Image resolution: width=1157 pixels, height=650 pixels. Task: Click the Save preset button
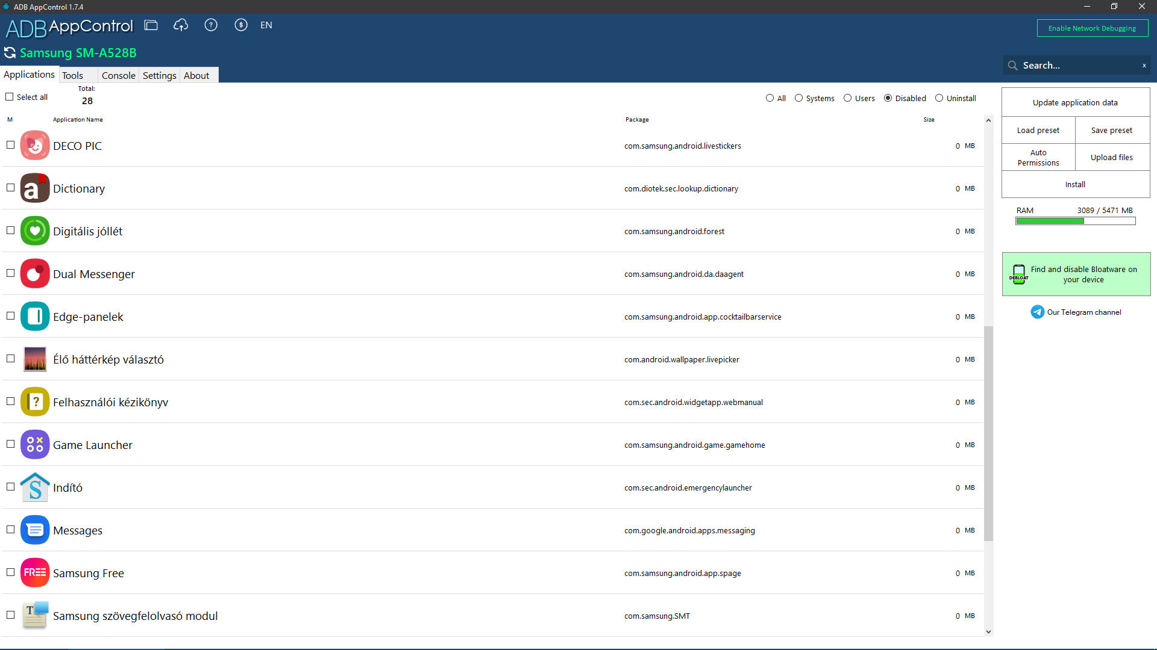click(1112, 130)
